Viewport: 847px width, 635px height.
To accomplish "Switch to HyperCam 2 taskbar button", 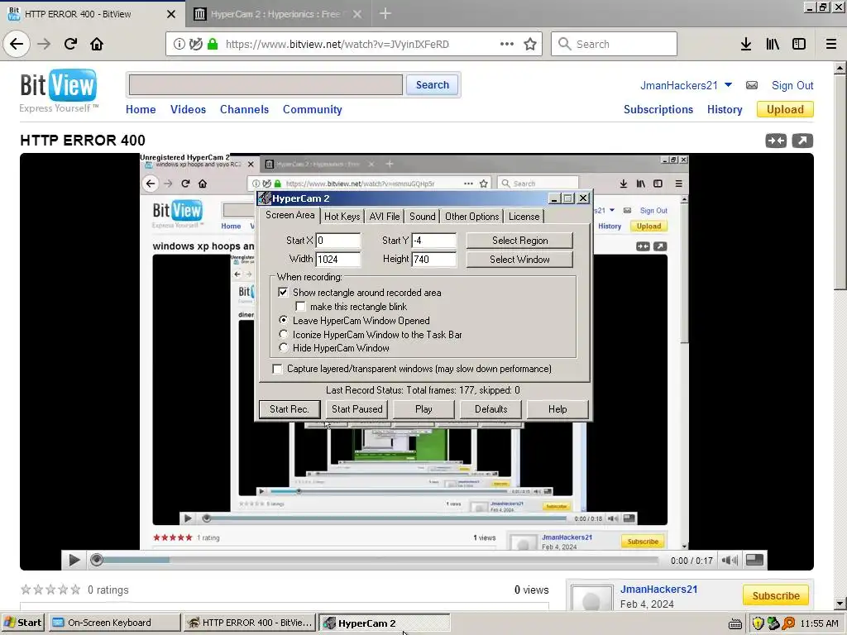I will (384, 623).
